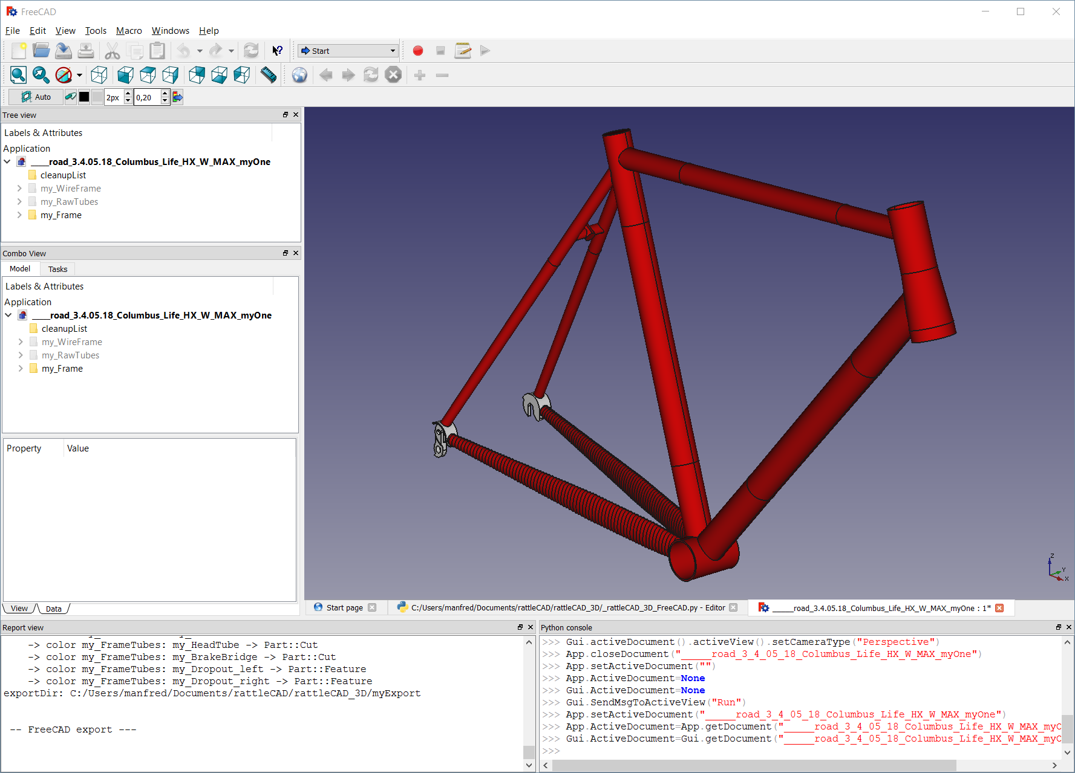
Task: Set rear view
Action: 197,75
